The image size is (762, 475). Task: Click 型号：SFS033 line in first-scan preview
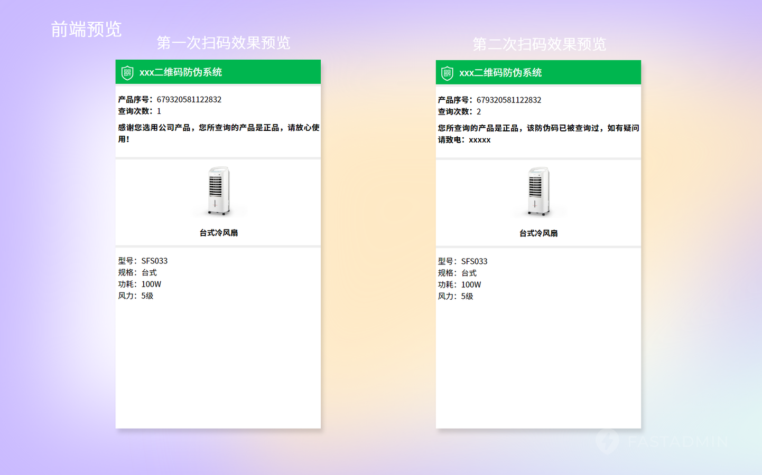tap(143, 261)
